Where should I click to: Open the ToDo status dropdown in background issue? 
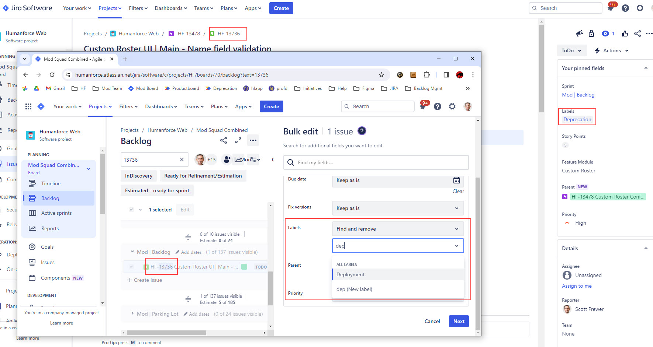[571, 50]
